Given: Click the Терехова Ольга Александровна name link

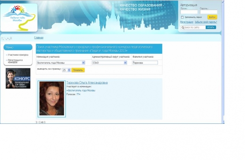Looking at the screenshot, I should [87, 83].
